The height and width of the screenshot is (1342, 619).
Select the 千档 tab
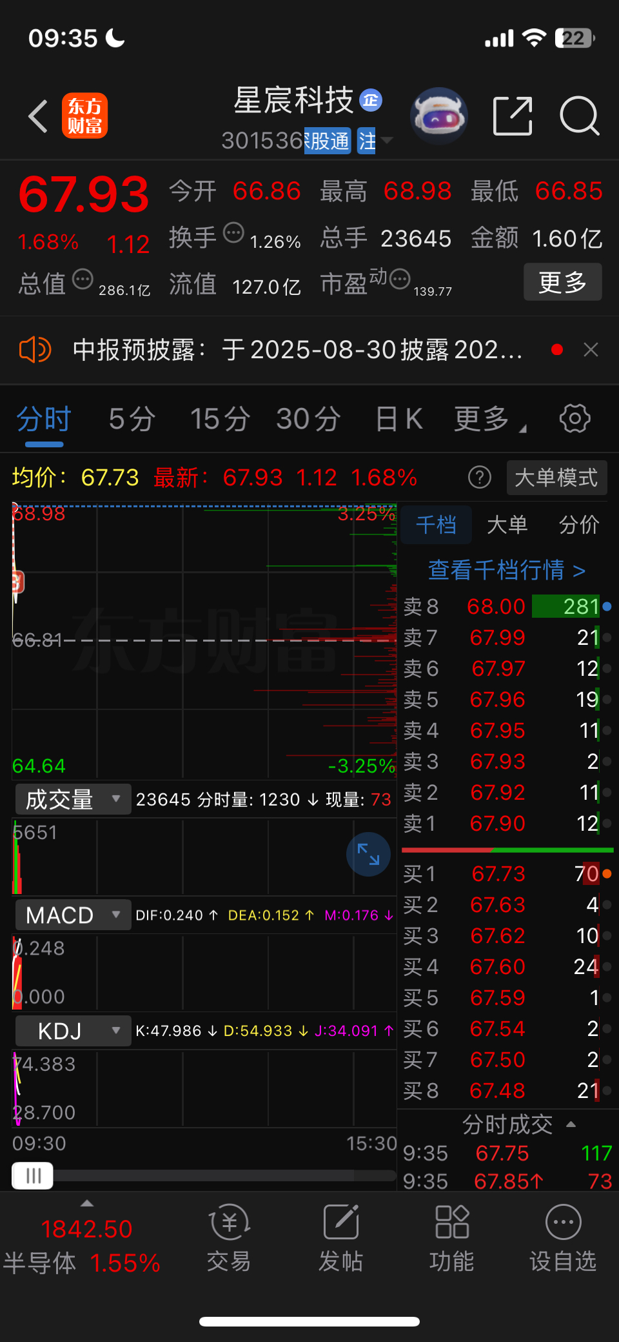437,525
